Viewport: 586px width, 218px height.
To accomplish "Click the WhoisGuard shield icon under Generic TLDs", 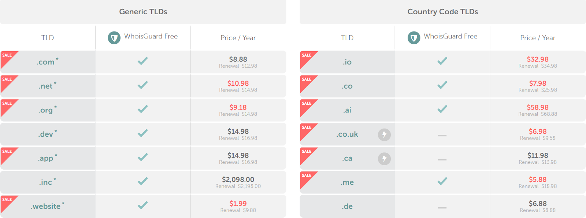I will (114, 38).
